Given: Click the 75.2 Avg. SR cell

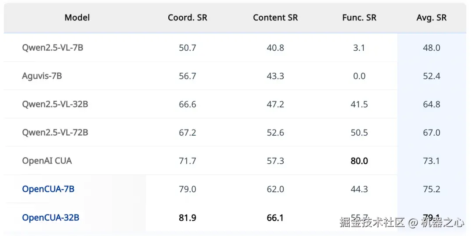Looking at the screenshot, I should point(431,189).
